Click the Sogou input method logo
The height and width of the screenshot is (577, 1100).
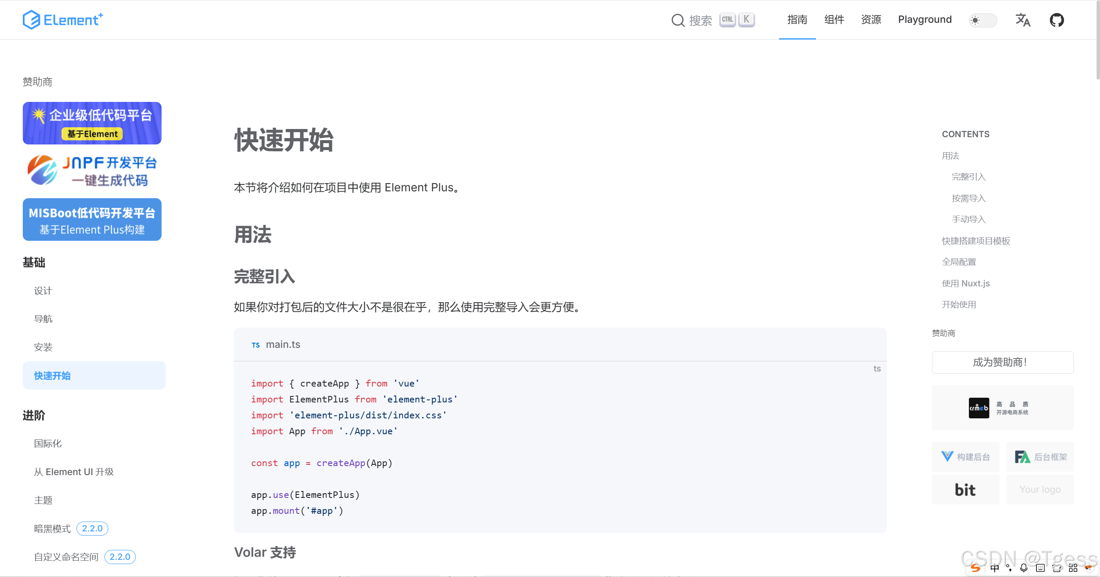click(x=975, y=568)
